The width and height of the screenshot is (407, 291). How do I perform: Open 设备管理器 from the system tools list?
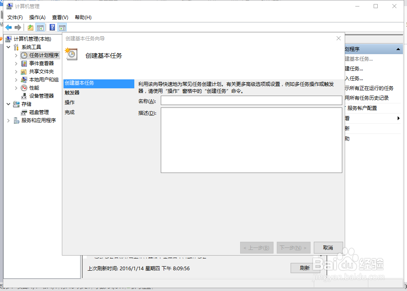41,96
